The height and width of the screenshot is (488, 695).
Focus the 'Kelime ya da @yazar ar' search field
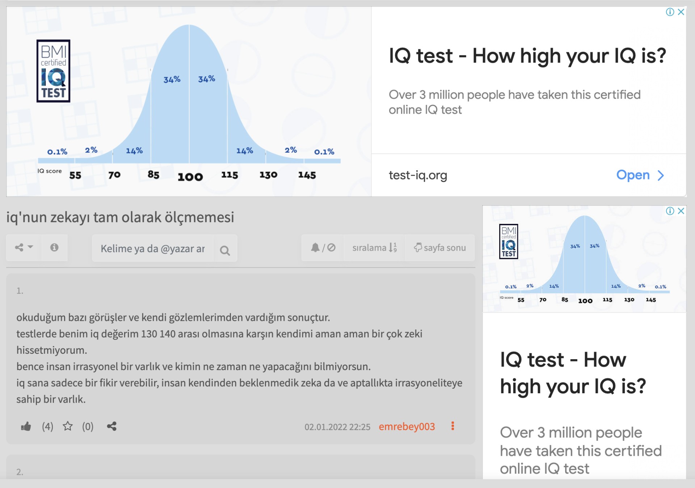click(x=153, y=249)
